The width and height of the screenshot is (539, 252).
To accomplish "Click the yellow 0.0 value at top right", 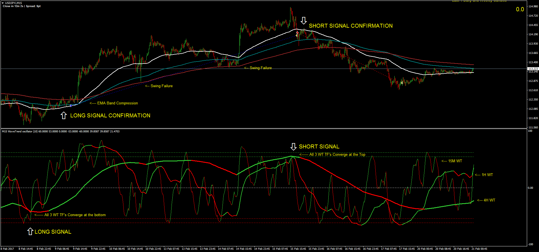I will click(x=520, y=9).
